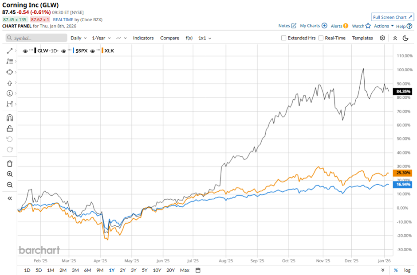Click the 16.94% SPX value label
The height and width of the screenshot is (275, 417).
[x=403, y=184]
